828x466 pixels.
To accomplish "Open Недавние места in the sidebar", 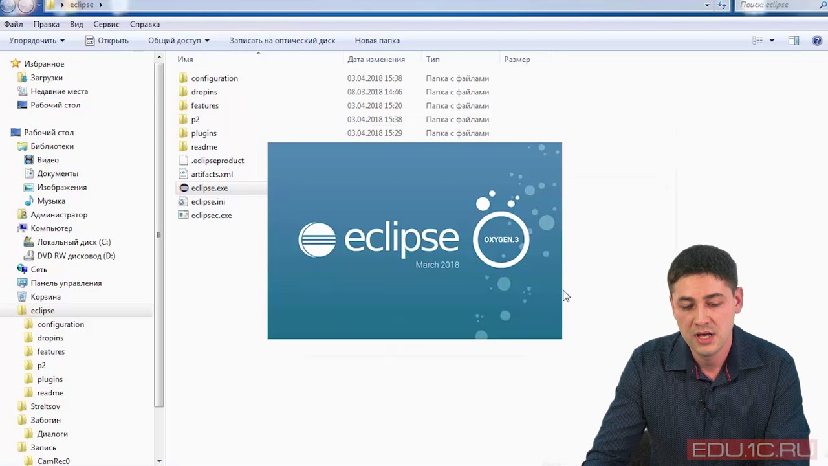I will tap(59, 91).
